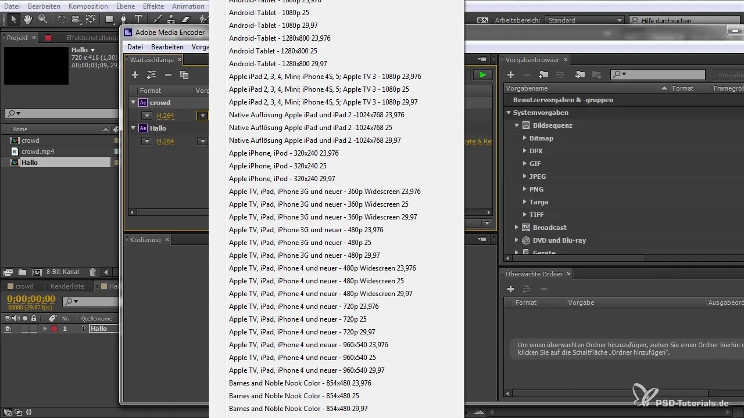Open Datei menu in Adobe Media Encoder
The image size is (744, 418).
(x=135, y=47)
